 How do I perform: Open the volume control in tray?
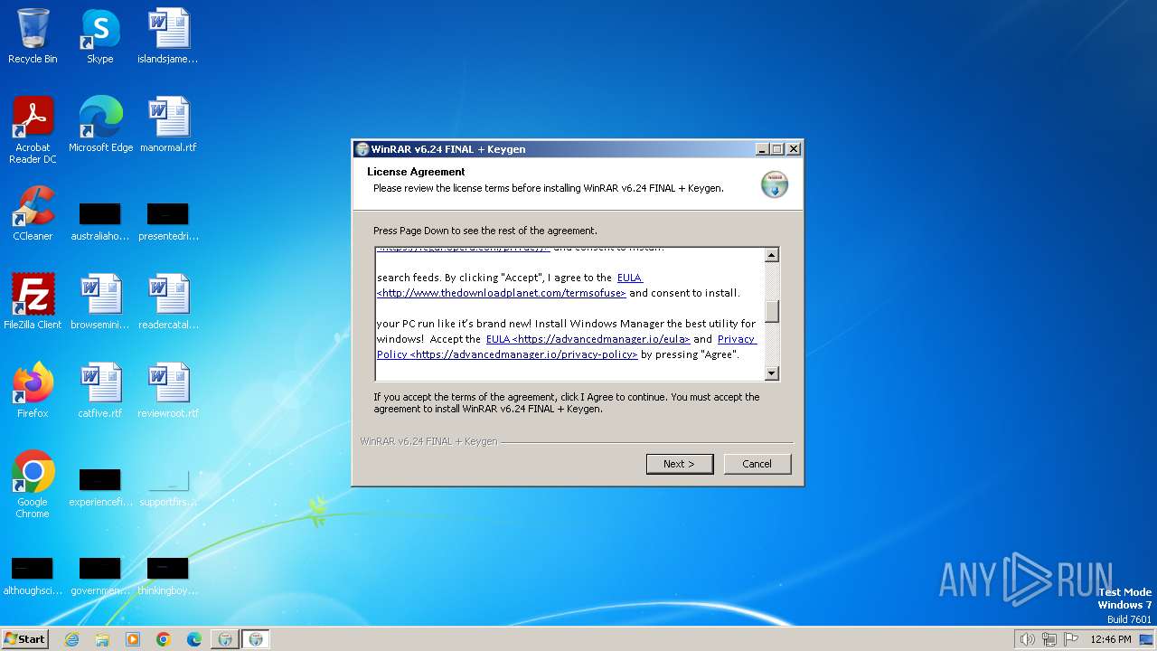(1028, 639)
